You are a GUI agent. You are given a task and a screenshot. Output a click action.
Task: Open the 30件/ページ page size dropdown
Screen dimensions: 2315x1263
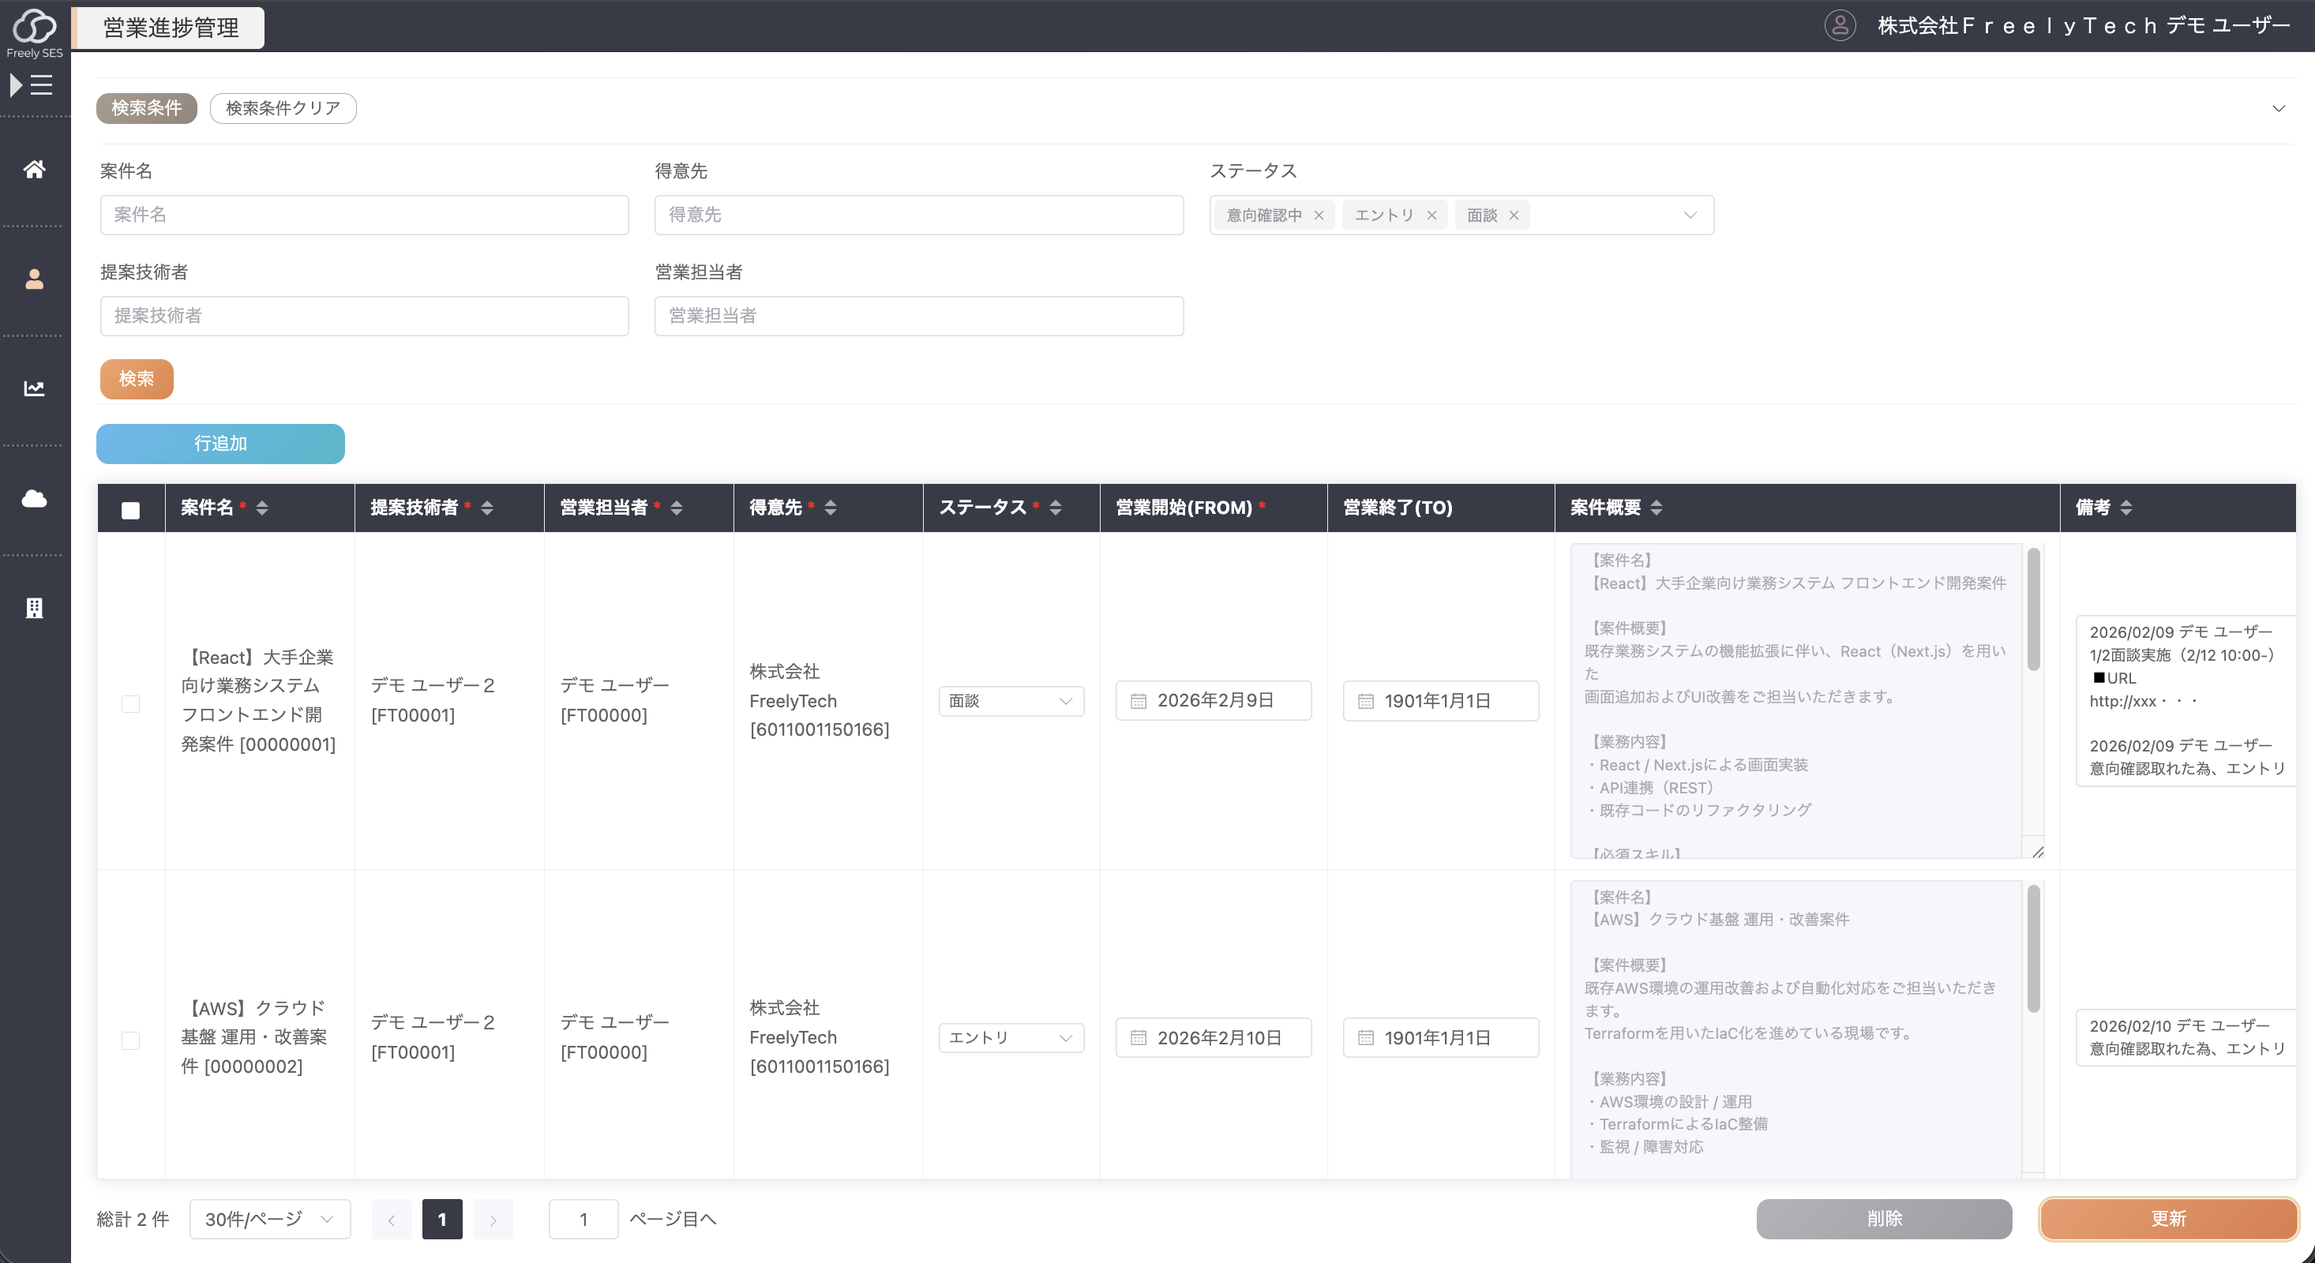click(269, 1218)
